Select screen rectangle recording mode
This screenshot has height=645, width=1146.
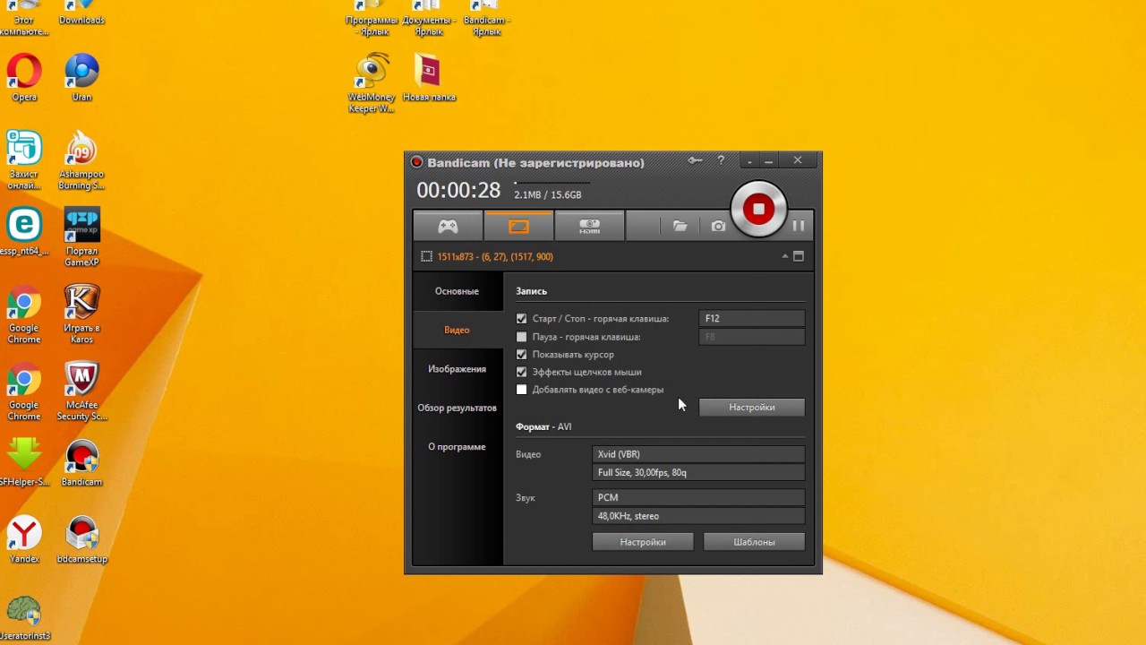pos(518,227)
